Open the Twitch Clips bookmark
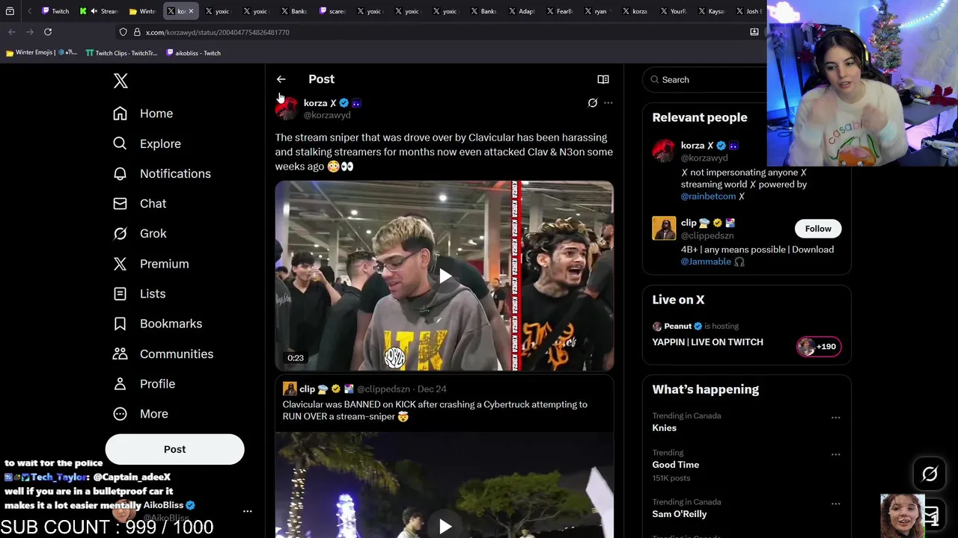Screen dimensions: 958x538 pyautogui.click(x=121, y=53)
